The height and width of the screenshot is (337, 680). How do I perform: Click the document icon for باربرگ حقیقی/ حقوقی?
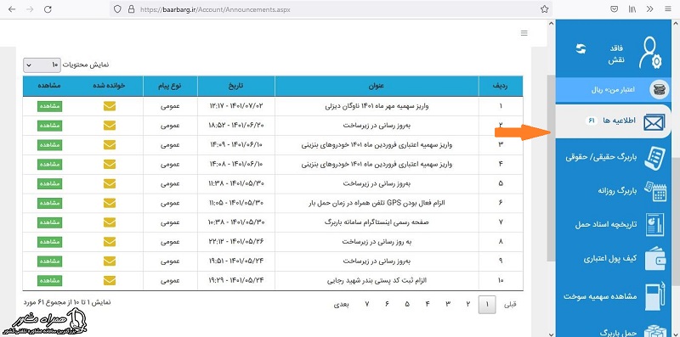(654, 158)
